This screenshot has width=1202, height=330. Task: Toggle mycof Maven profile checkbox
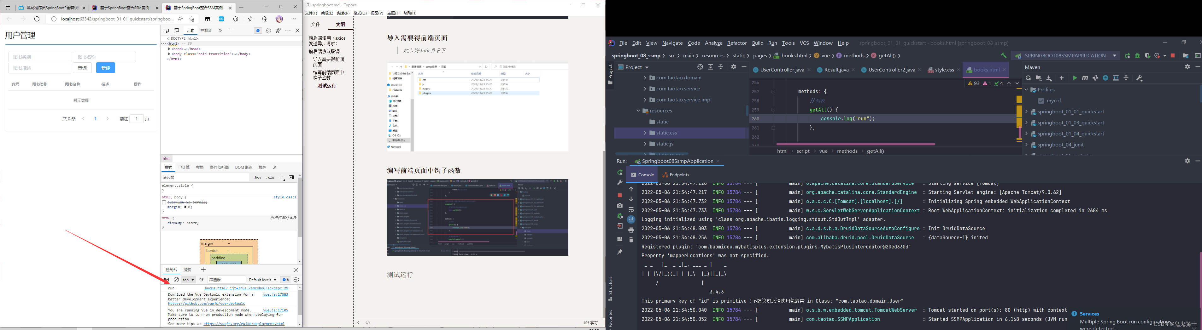coord(1041,101)
